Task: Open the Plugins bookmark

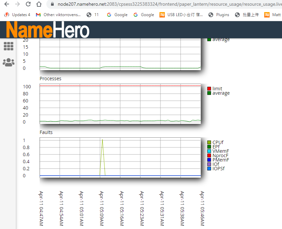Action: tap(219, 15)
